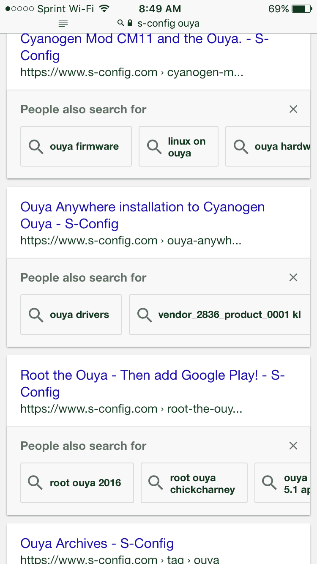Image resolution: width=317 pixels, height=564 pixels.
Task: Tap the reader view lines icon
Action: pos(63,23)
